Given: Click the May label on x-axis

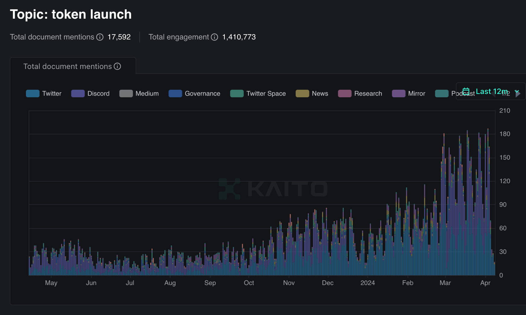Looking at the screenshot, I should click(x=51, y=283).
